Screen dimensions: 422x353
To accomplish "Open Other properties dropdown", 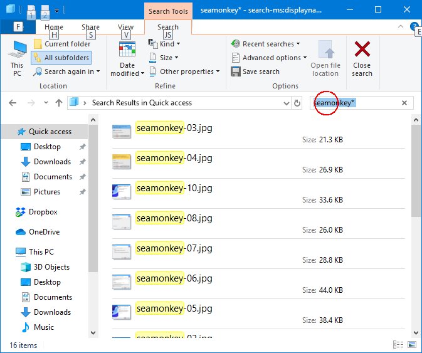I will [184, 71].
